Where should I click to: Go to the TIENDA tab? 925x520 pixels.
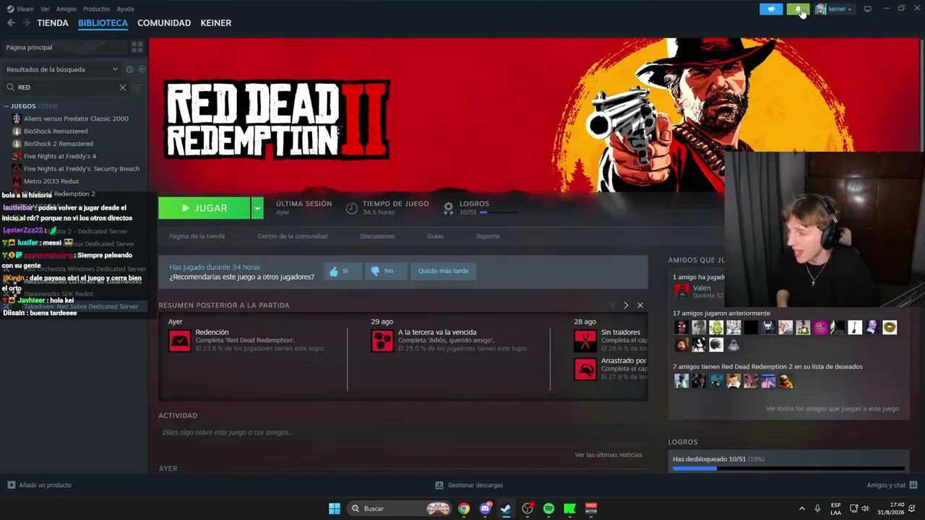click(53, 23)
